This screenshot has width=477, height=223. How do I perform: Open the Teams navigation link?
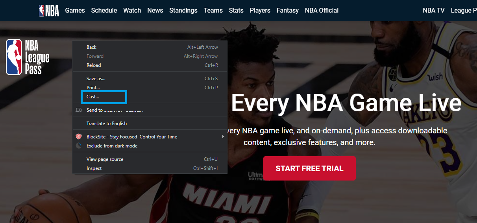(x=213, y=11)
